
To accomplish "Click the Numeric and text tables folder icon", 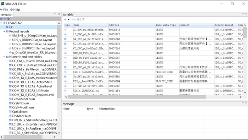I will [x=7, y=57].
